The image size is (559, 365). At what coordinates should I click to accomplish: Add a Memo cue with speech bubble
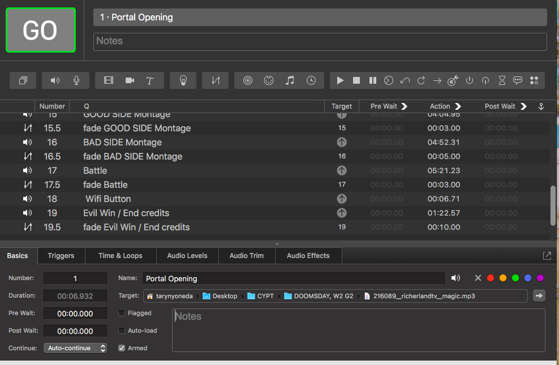point(518,80)
